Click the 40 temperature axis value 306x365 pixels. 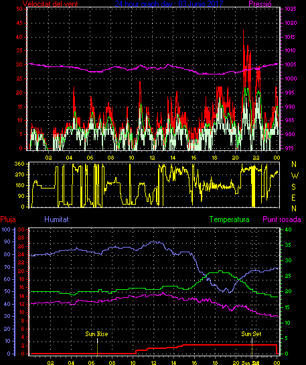(289, 229)
